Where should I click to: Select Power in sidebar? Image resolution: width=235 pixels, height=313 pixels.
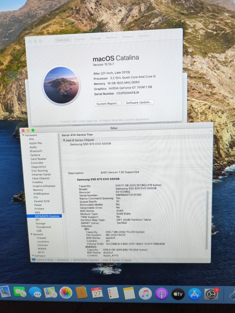coord(38,205)
